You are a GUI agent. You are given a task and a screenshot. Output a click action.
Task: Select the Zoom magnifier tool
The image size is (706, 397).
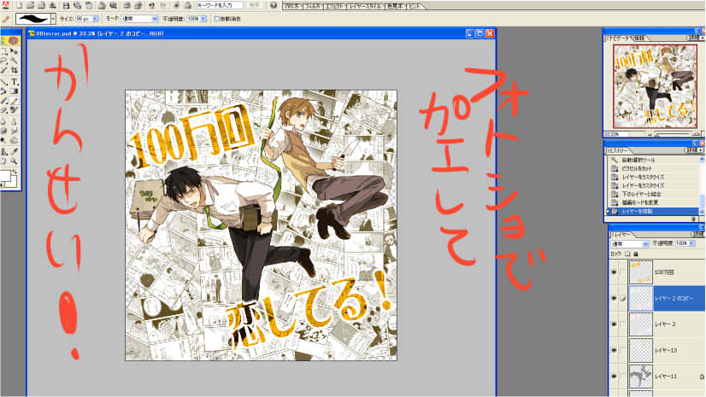click(x=14, y=161)
